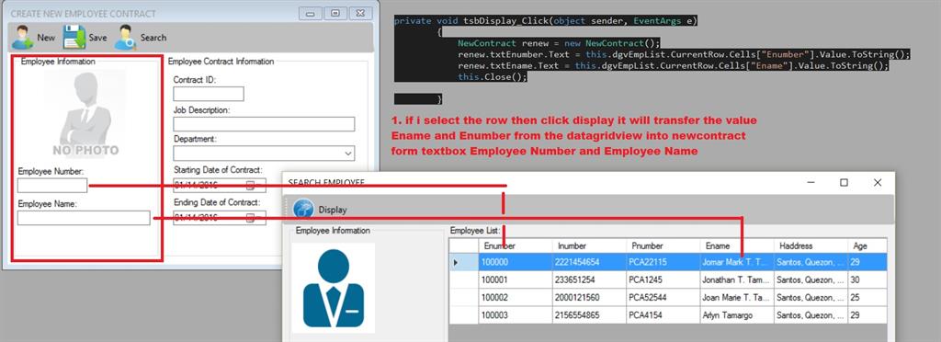
Task: Focus the Contract ID input field
Action: [x=209, y=94]
